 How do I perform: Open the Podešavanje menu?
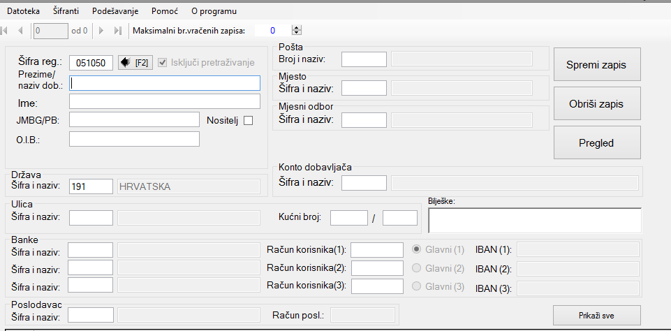point(115,11)
